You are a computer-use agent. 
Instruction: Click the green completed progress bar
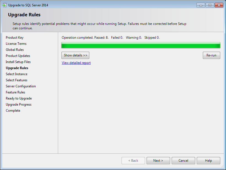point(141,45)
